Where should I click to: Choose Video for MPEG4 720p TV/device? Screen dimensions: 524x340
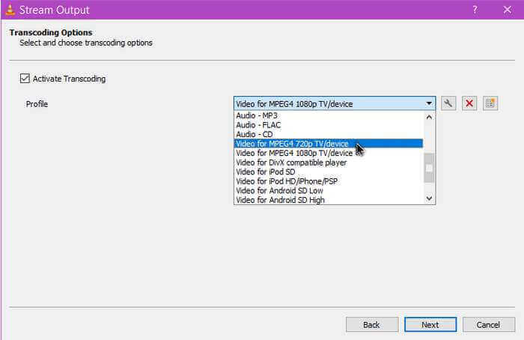(329, 144)
